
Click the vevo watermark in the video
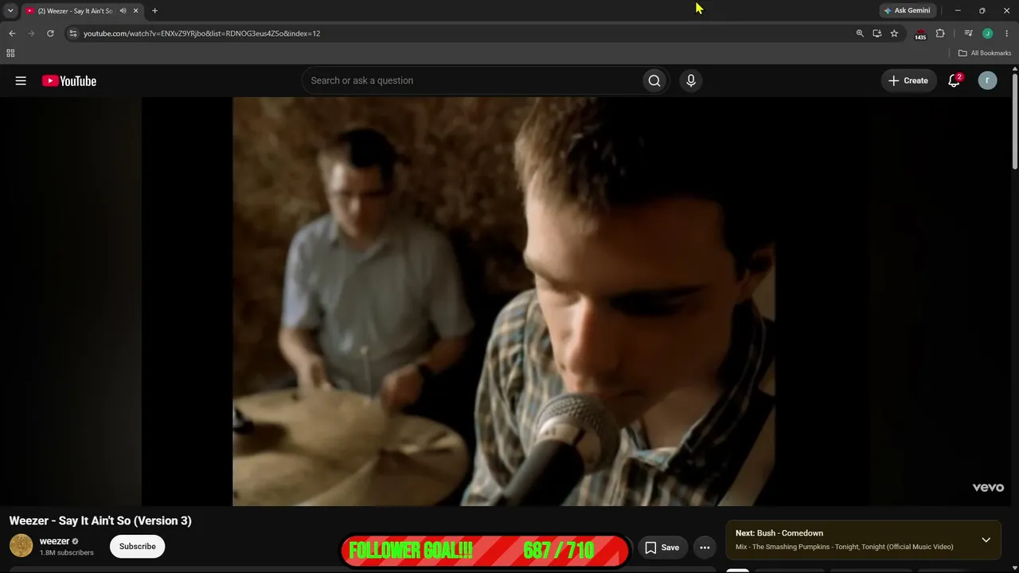pyautogui.click(x=988, y=488)
